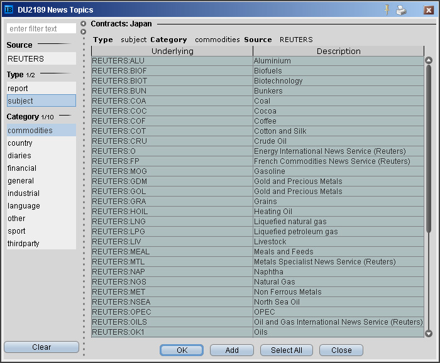Close the News Topics window
440x363 pixels.
coord(429,10)
